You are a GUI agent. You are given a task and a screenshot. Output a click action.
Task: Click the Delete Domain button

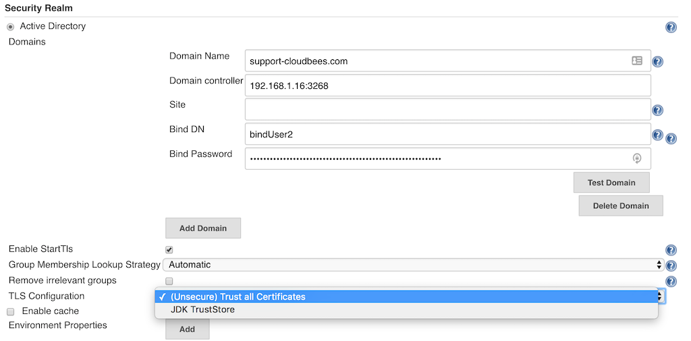coord(621,206)
